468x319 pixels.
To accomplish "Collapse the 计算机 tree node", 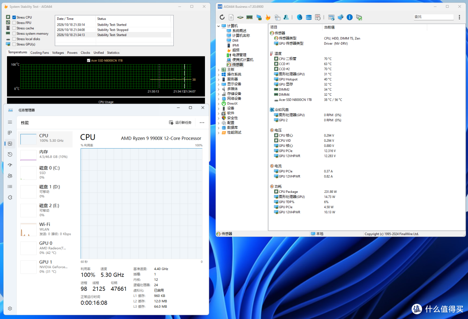I will pyautogui.click(x=218, y=26).
